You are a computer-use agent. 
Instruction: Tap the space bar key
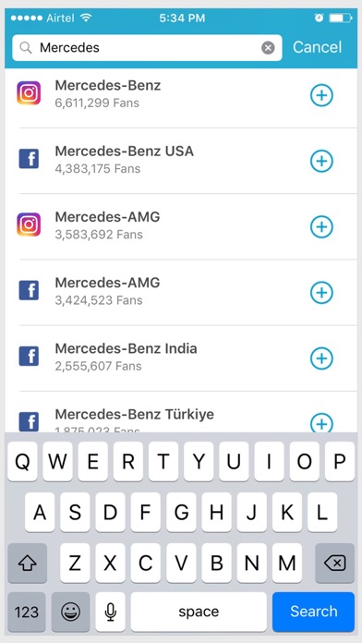[x=199, y=612]
